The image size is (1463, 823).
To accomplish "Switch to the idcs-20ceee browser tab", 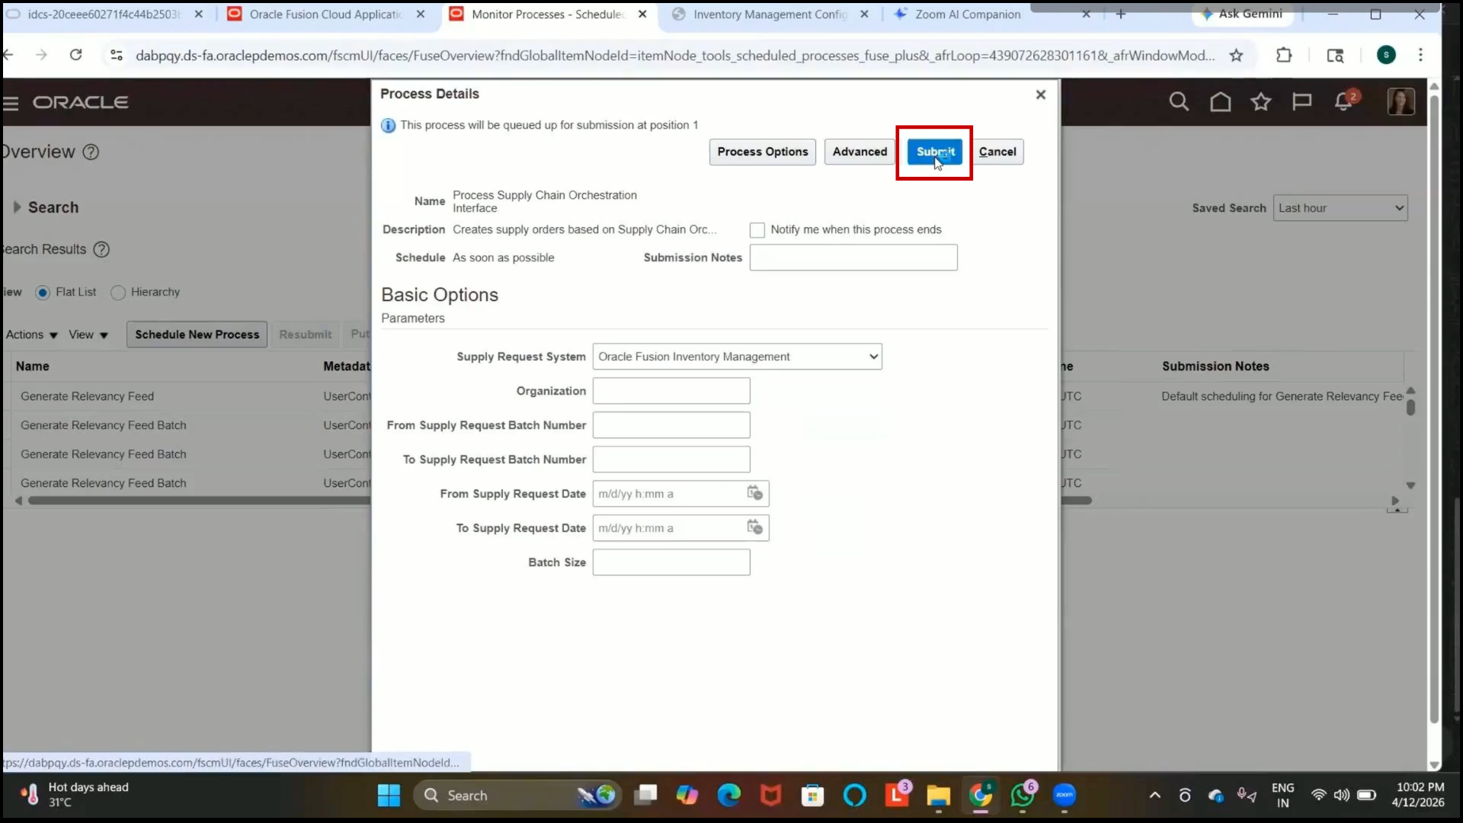I will (103, 14).
